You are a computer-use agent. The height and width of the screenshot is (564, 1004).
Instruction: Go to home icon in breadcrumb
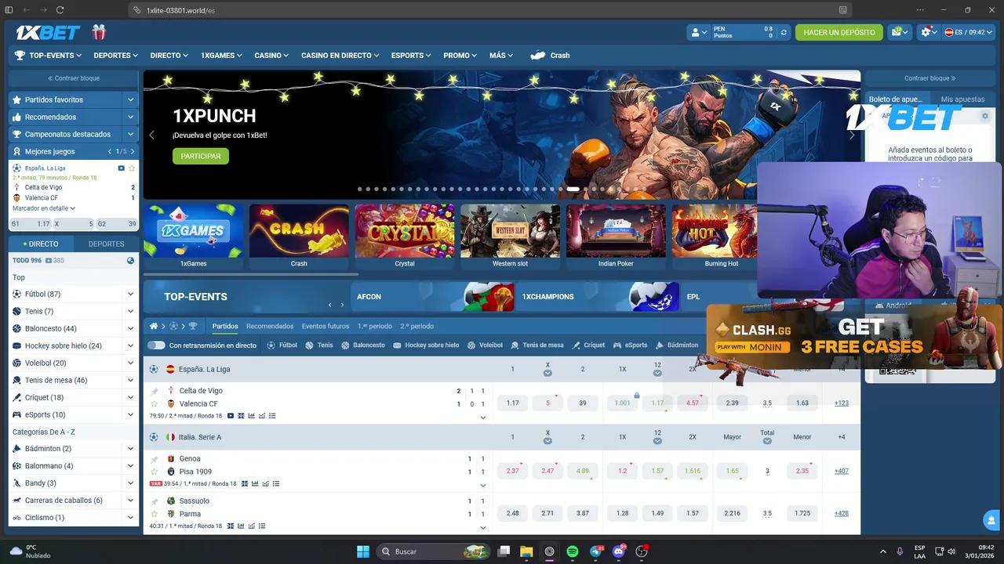point(154,326)
